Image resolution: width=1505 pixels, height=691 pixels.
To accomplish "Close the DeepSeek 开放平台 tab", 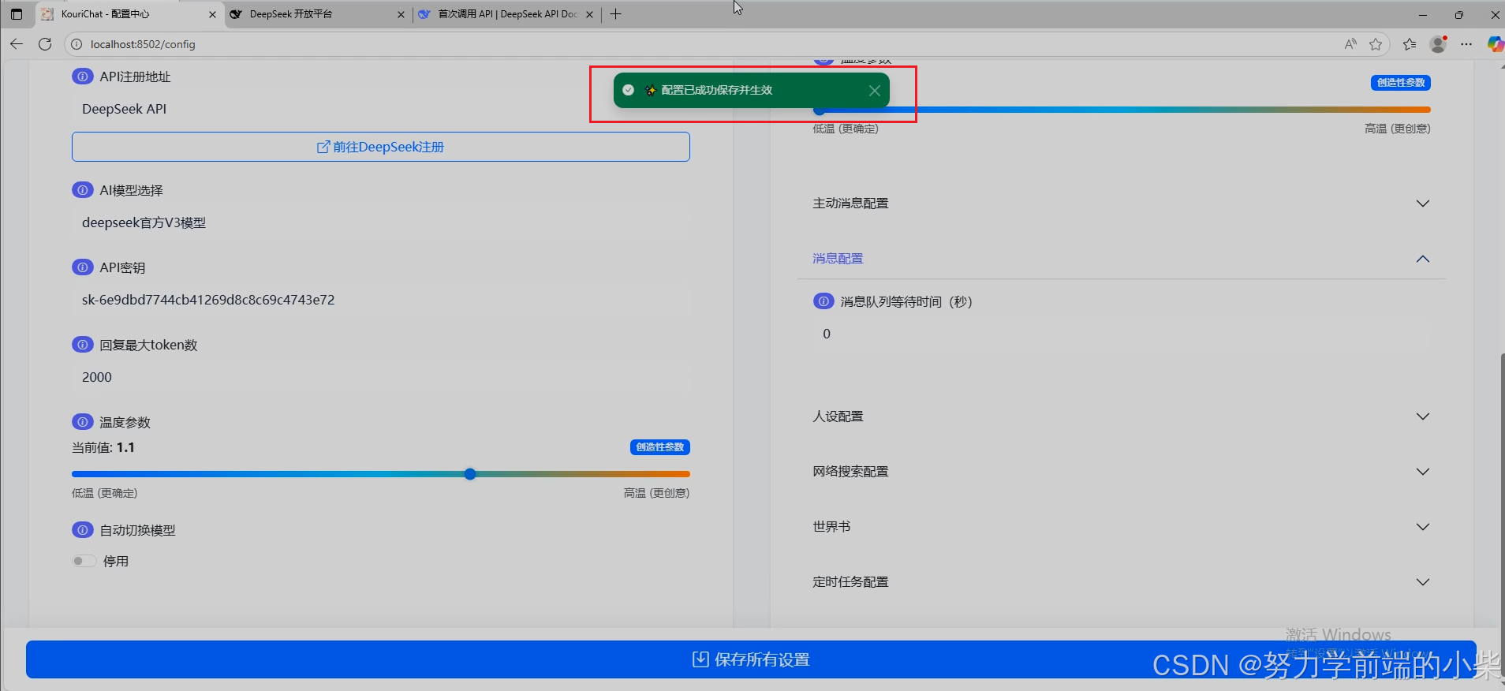I will click(x=401, y=14).
